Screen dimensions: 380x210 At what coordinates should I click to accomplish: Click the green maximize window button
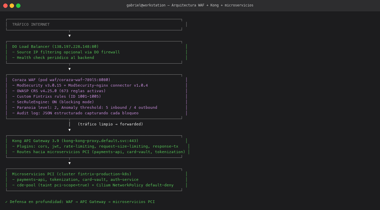[18, 6]
